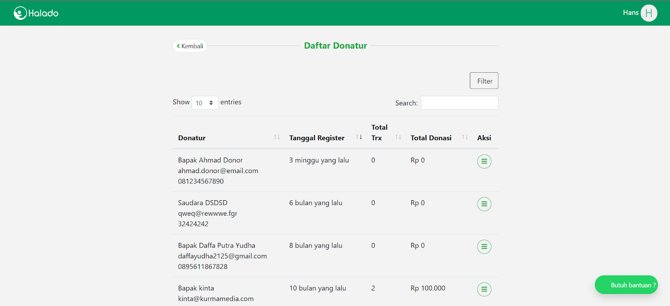
Task: Click the Total Donasi column header
Action: click(x=431, y=138)
